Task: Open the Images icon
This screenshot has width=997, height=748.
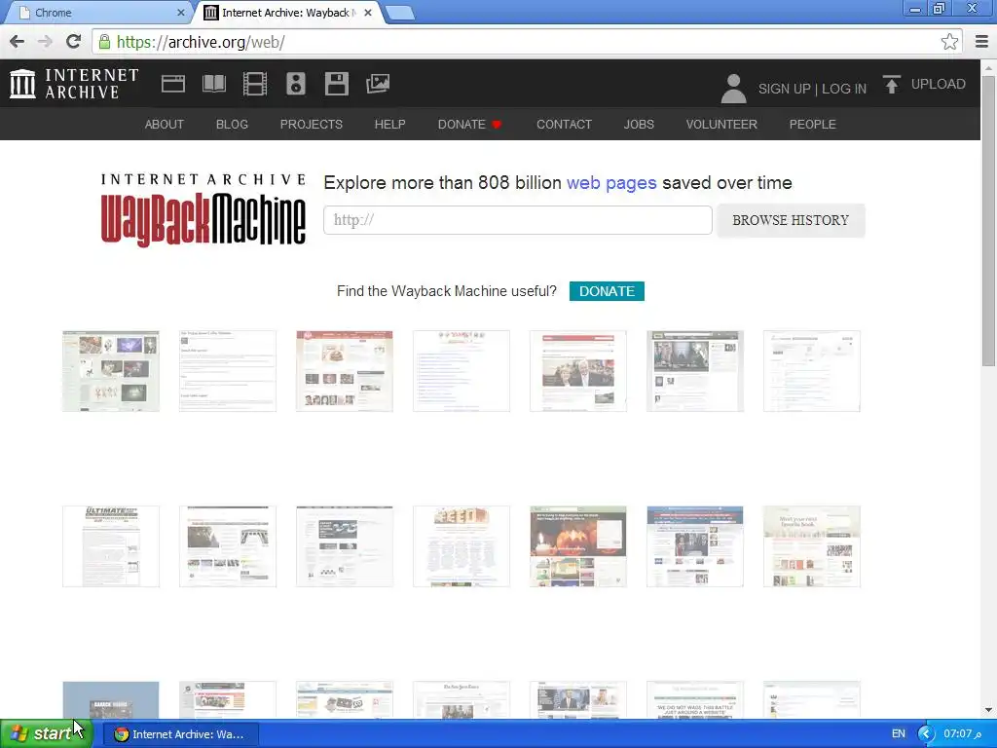Action: (378, 84)
